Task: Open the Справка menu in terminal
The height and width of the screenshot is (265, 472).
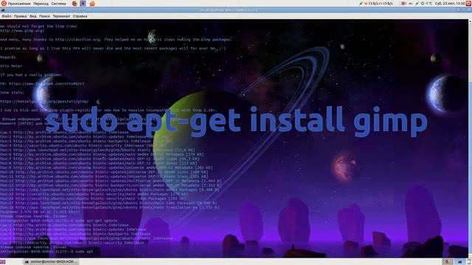Action: pyautogui.click(x=80, y=16)
